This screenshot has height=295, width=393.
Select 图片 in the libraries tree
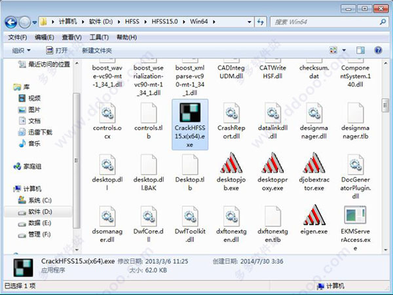click(29, 110)
